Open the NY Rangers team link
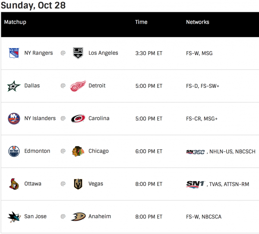The image size is (259, 234). coord(38,53)
